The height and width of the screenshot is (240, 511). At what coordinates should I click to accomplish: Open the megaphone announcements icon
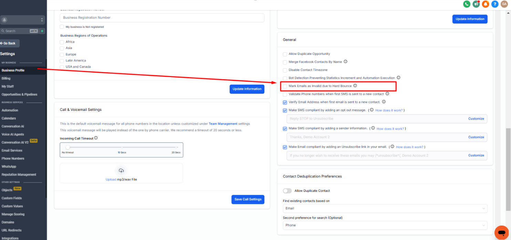point(476,4)
